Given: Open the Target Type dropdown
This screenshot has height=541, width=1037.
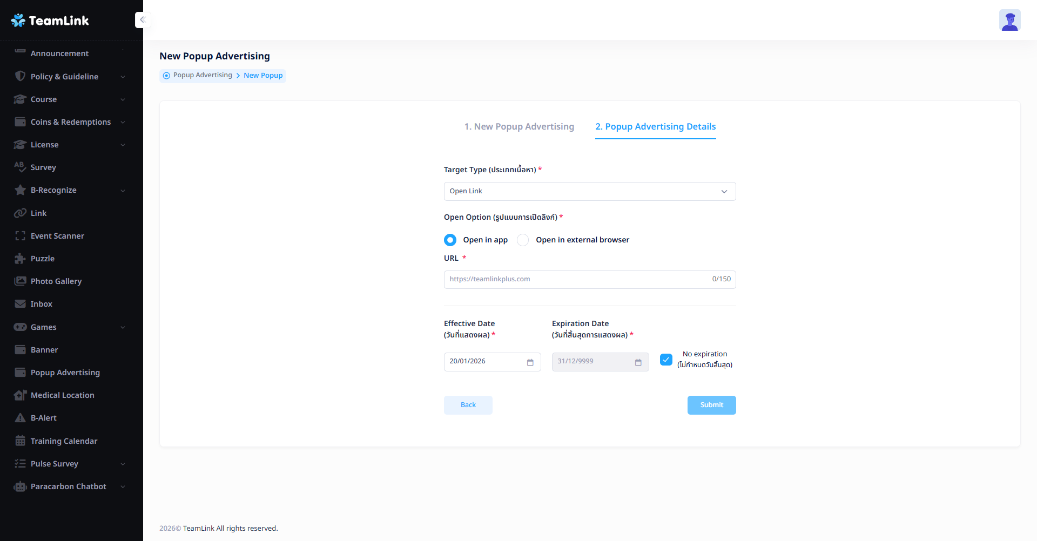Looking at the screenshot, I should [589, 192].
